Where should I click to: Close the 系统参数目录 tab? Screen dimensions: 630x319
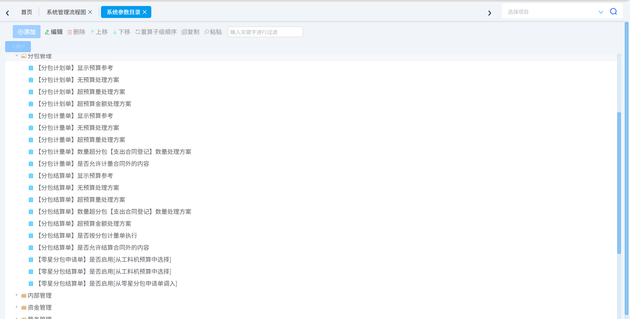tap(145, 12)
